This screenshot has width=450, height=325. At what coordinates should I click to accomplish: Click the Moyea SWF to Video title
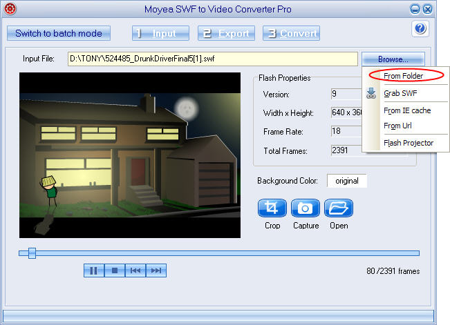click(x=218, y=10)
